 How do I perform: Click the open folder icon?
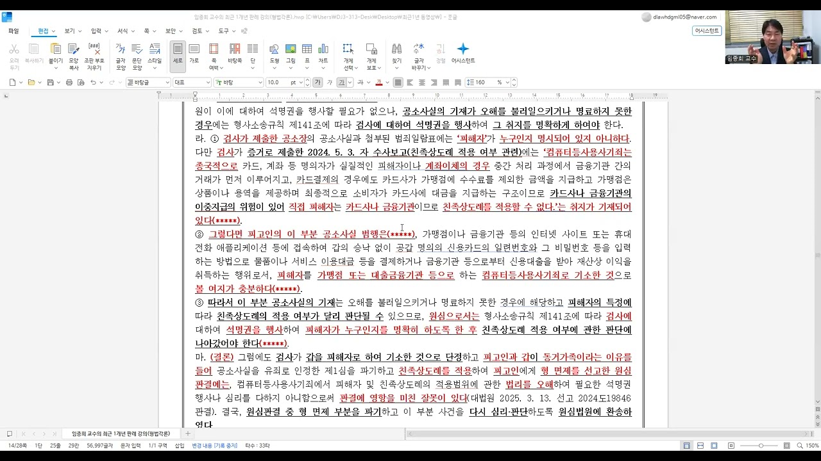pyautogui.click(x=30, y=82)
